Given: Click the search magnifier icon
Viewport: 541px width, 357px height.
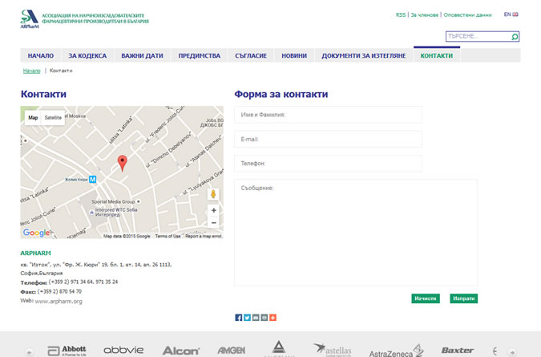Looking at the screenshot, I should (515, 37).
